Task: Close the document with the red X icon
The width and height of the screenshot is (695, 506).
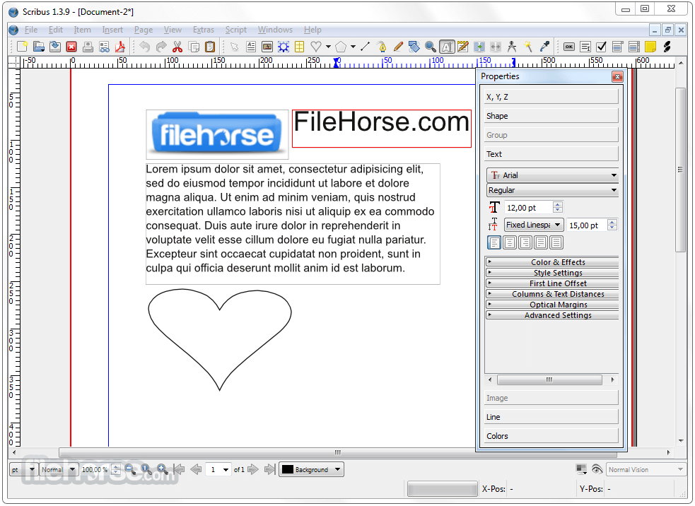Action: 71,47
